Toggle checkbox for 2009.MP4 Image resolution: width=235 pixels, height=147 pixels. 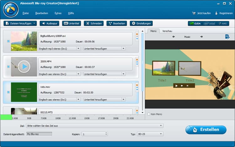point(8,67)
